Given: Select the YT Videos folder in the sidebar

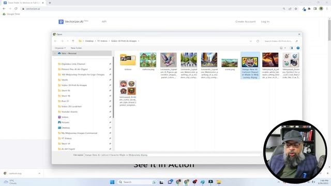Looking at the screenshot, I should (x=66, y=138).
